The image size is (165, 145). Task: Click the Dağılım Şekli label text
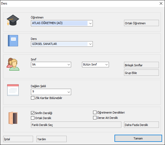[x=38, y=86]
